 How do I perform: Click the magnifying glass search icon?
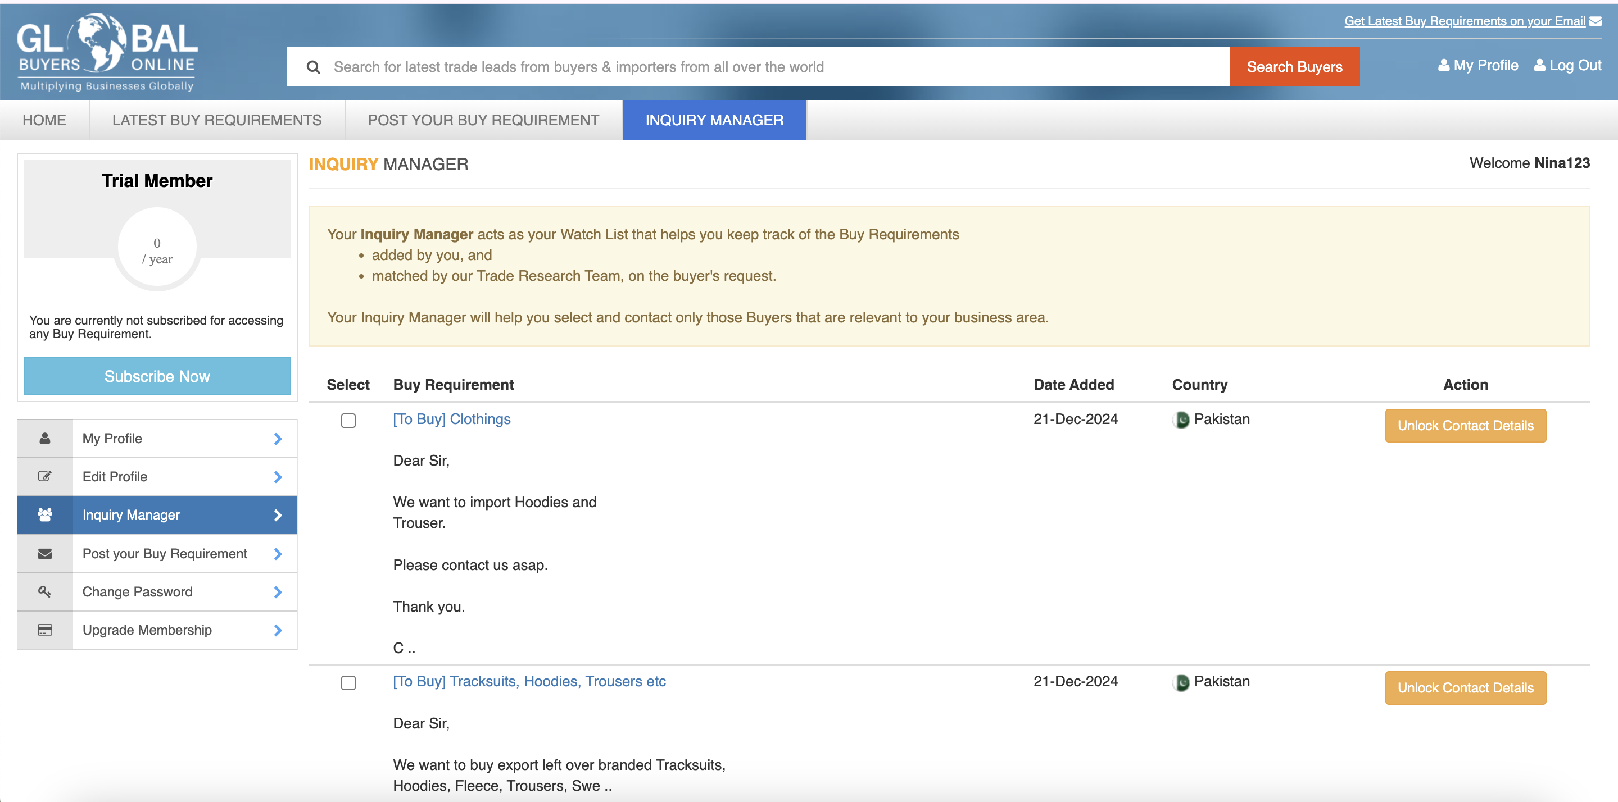(313, 67)
